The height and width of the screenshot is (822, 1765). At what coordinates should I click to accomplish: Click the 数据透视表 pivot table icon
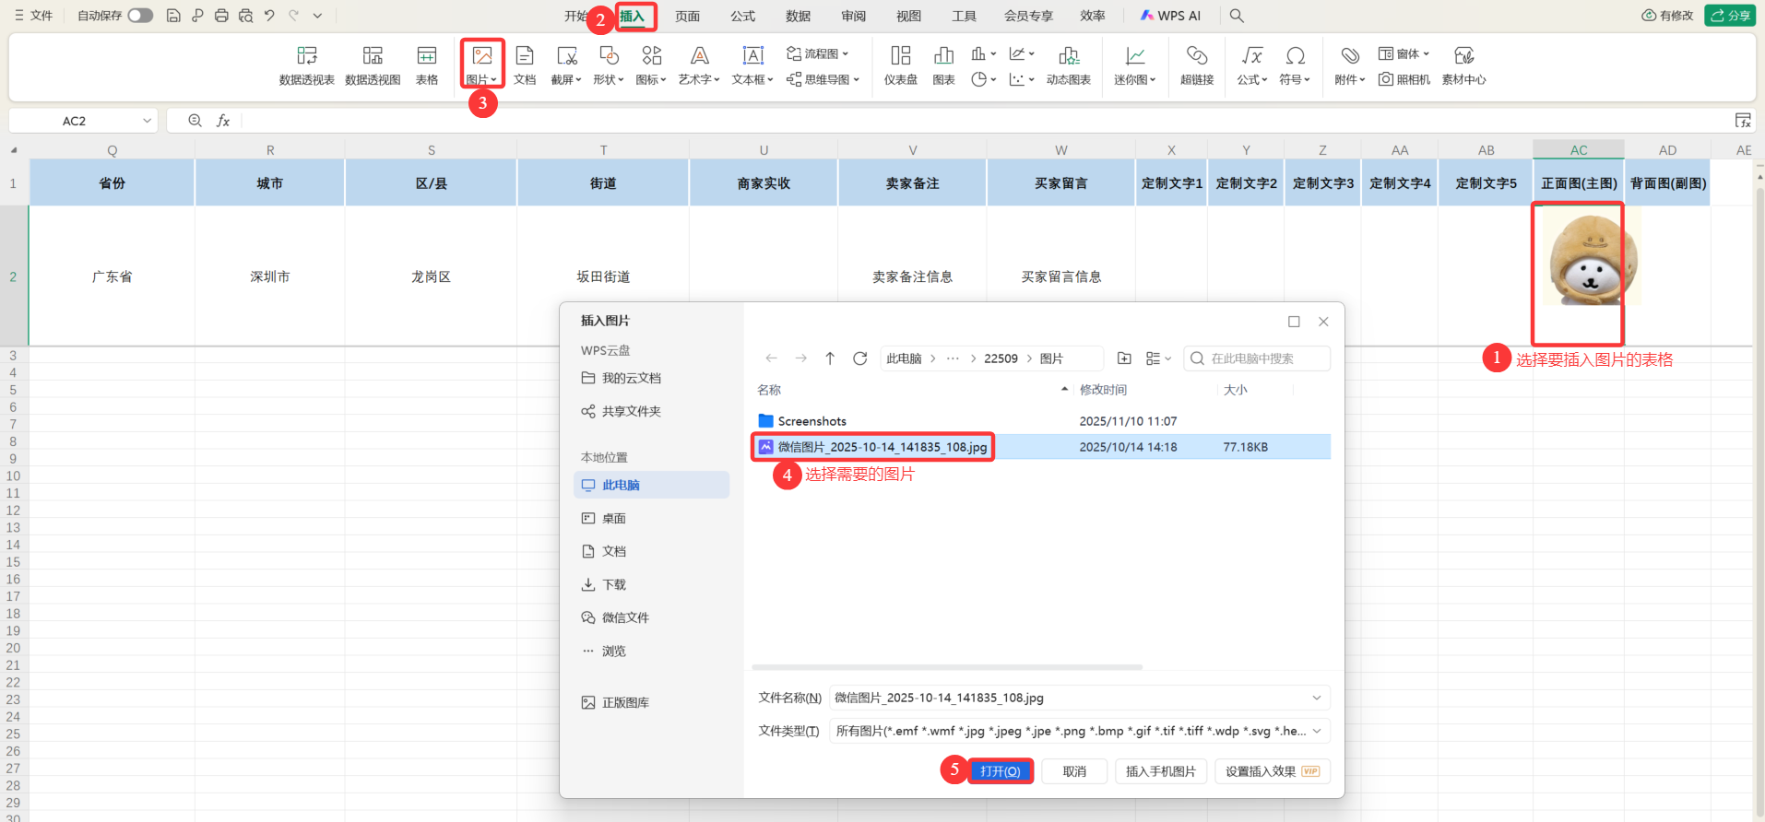[306, 65]
